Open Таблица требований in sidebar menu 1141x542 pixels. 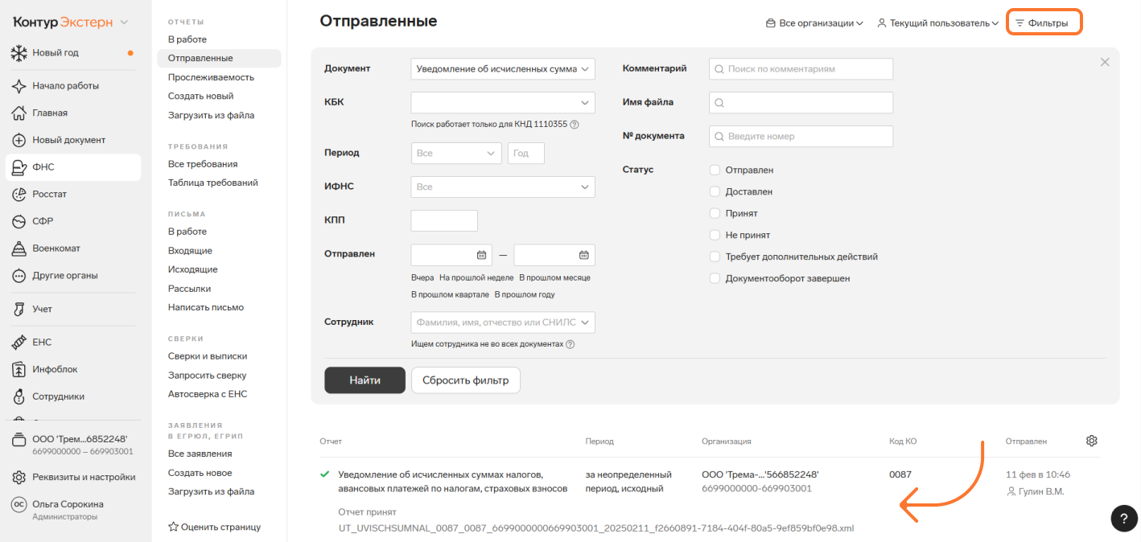coord(212,183)
